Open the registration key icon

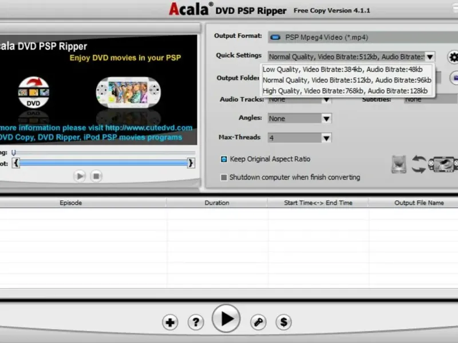click(x=258, y=322)
